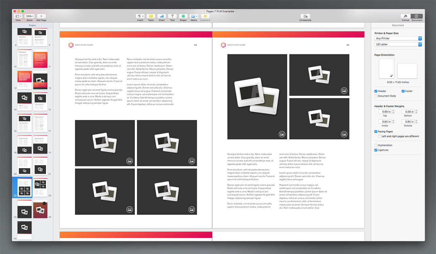
Task: Insert a text box with Text icon
Action: click(172, 16)
